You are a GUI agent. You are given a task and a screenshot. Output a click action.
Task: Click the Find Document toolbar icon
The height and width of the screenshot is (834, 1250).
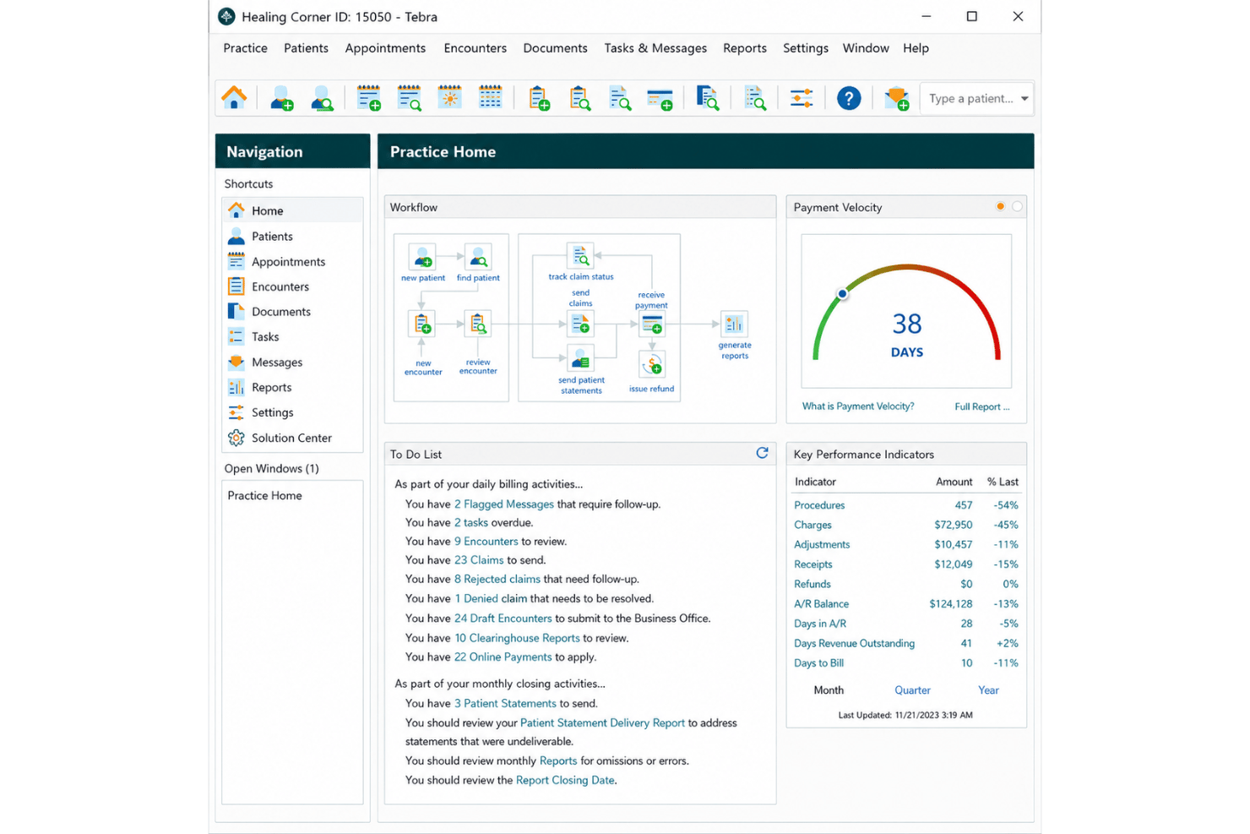click(708, 98)
